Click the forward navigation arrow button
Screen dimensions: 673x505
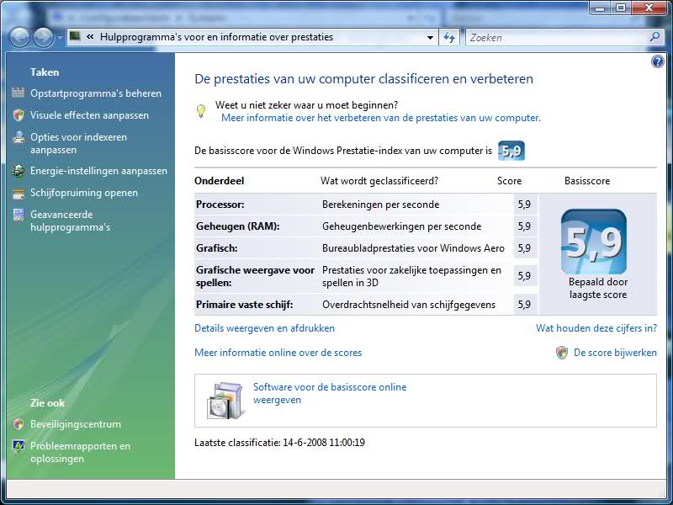(x=42, y=37)
